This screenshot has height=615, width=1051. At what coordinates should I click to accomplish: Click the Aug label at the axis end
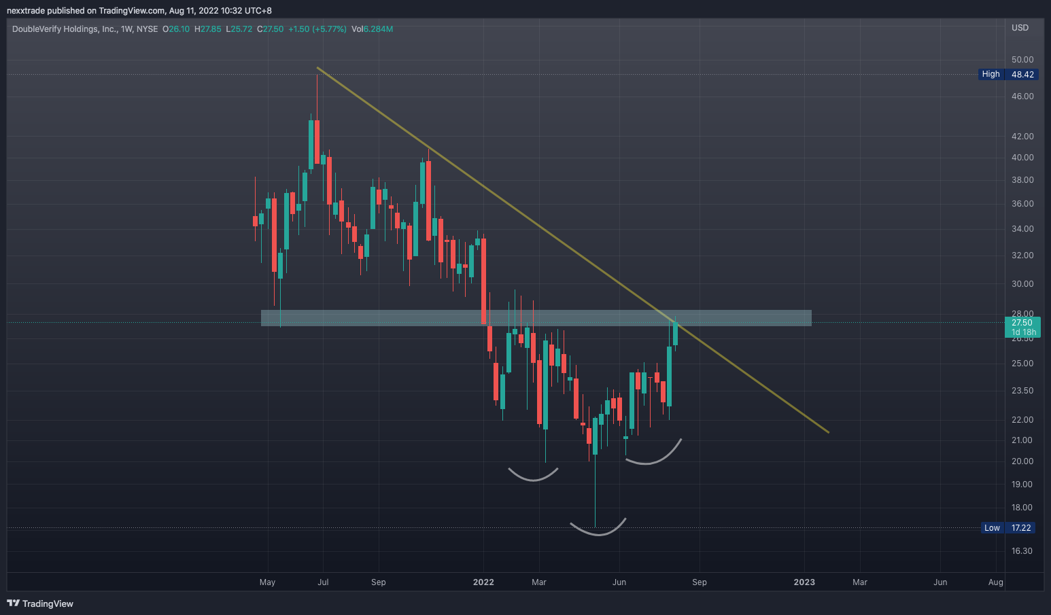(996, 582)
